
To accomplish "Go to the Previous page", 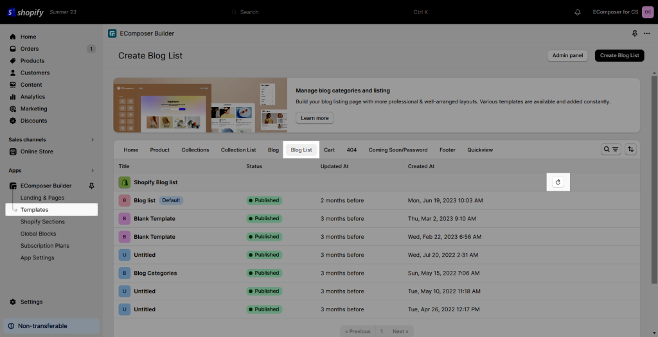I will (357, 331).
